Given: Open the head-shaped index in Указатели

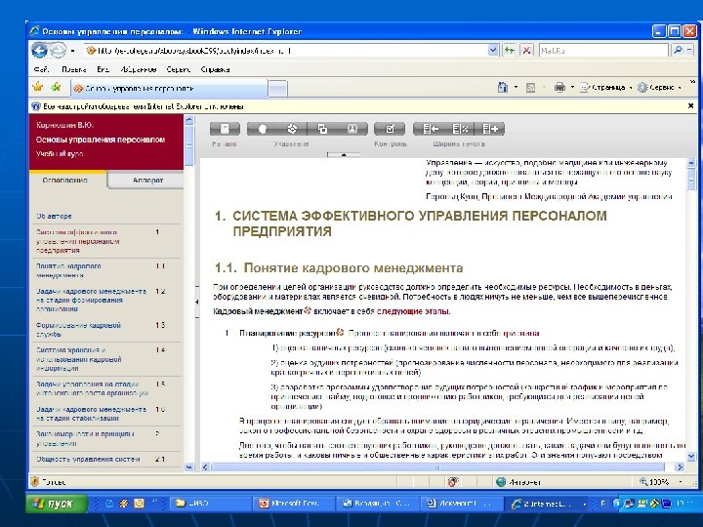Looking at the screenshot, I should 263,129.
